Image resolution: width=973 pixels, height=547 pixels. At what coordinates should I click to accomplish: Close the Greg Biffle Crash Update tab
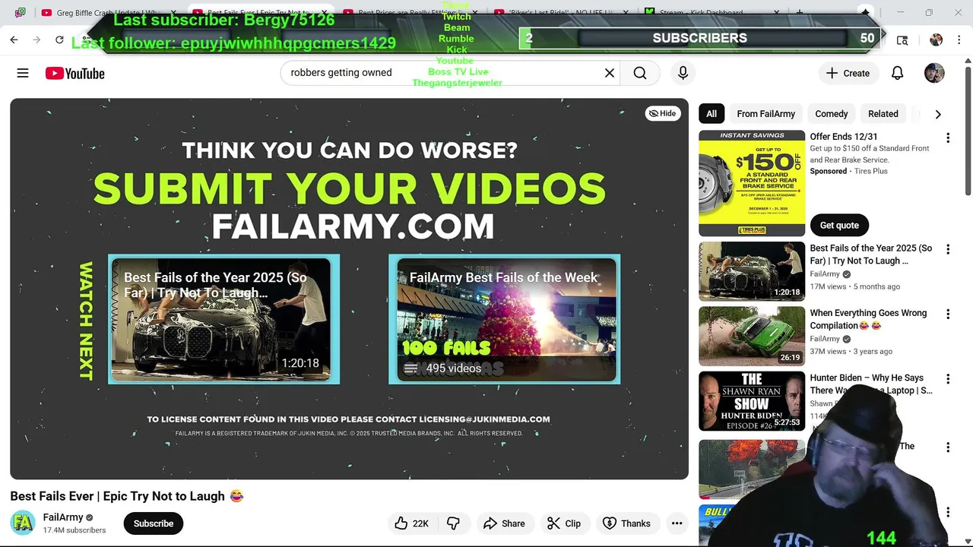(x=174, y=13)
